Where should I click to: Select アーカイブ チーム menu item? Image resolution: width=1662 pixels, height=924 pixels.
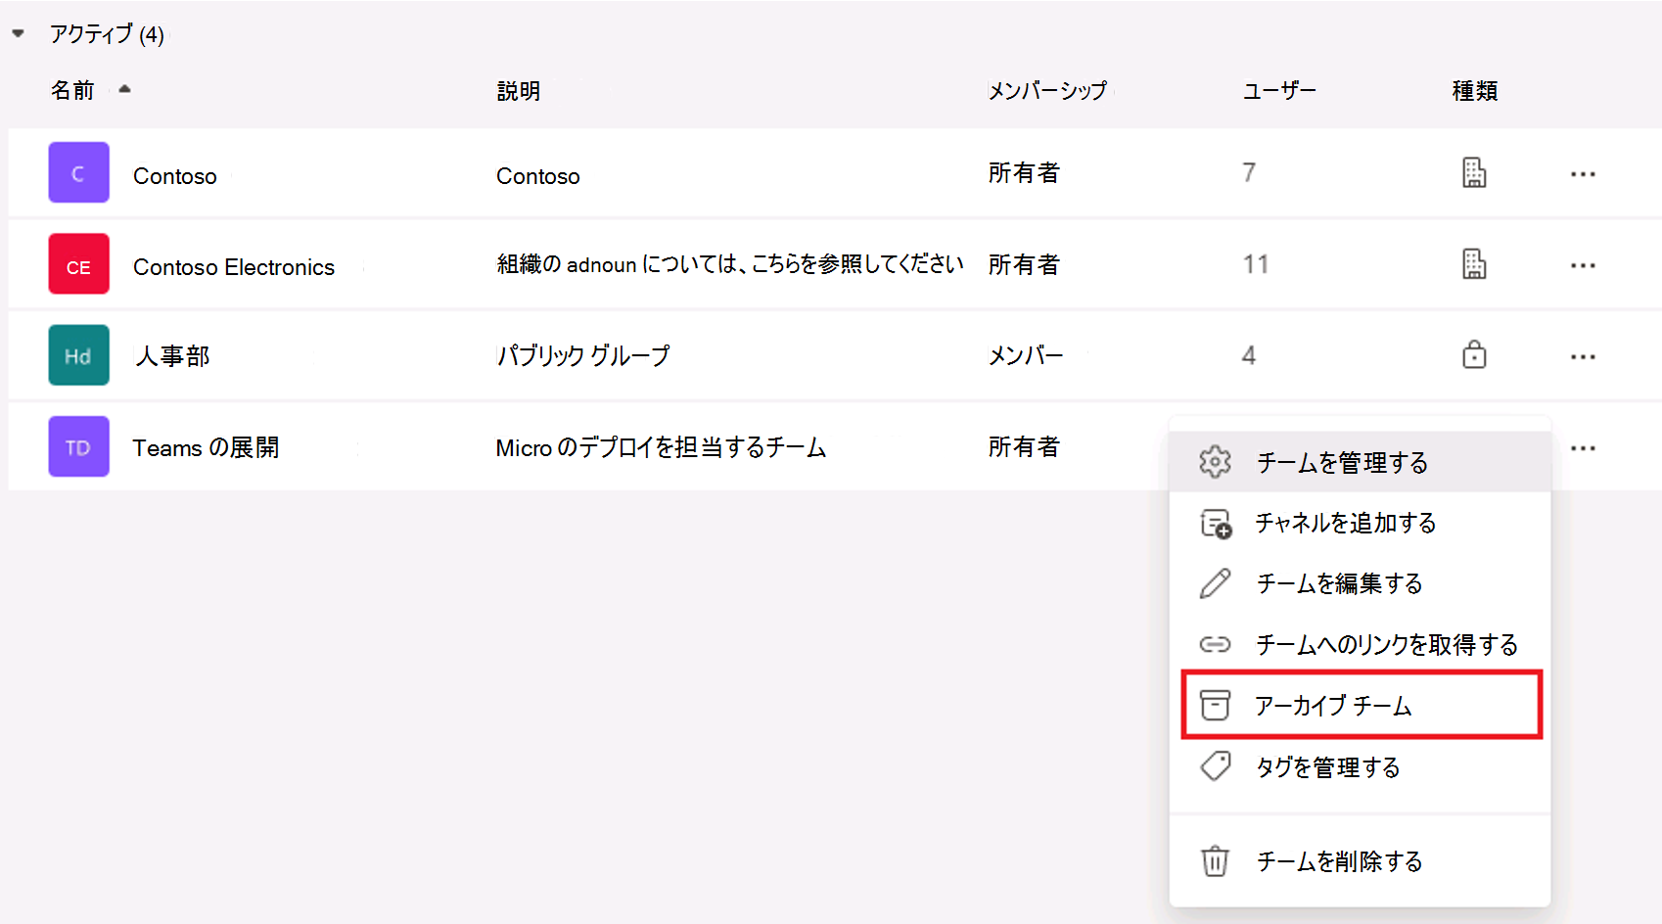click(1361, 705)
